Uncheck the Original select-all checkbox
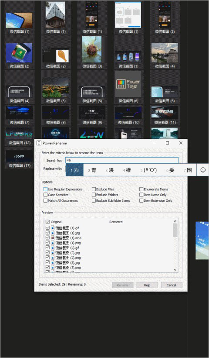The width and height of the screenshot is (209, 358). click(47, 222)
